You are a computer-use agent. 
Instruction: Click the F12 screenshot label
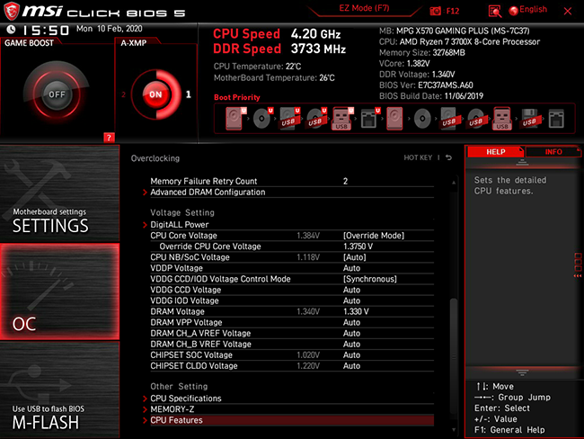pos(453,11)
